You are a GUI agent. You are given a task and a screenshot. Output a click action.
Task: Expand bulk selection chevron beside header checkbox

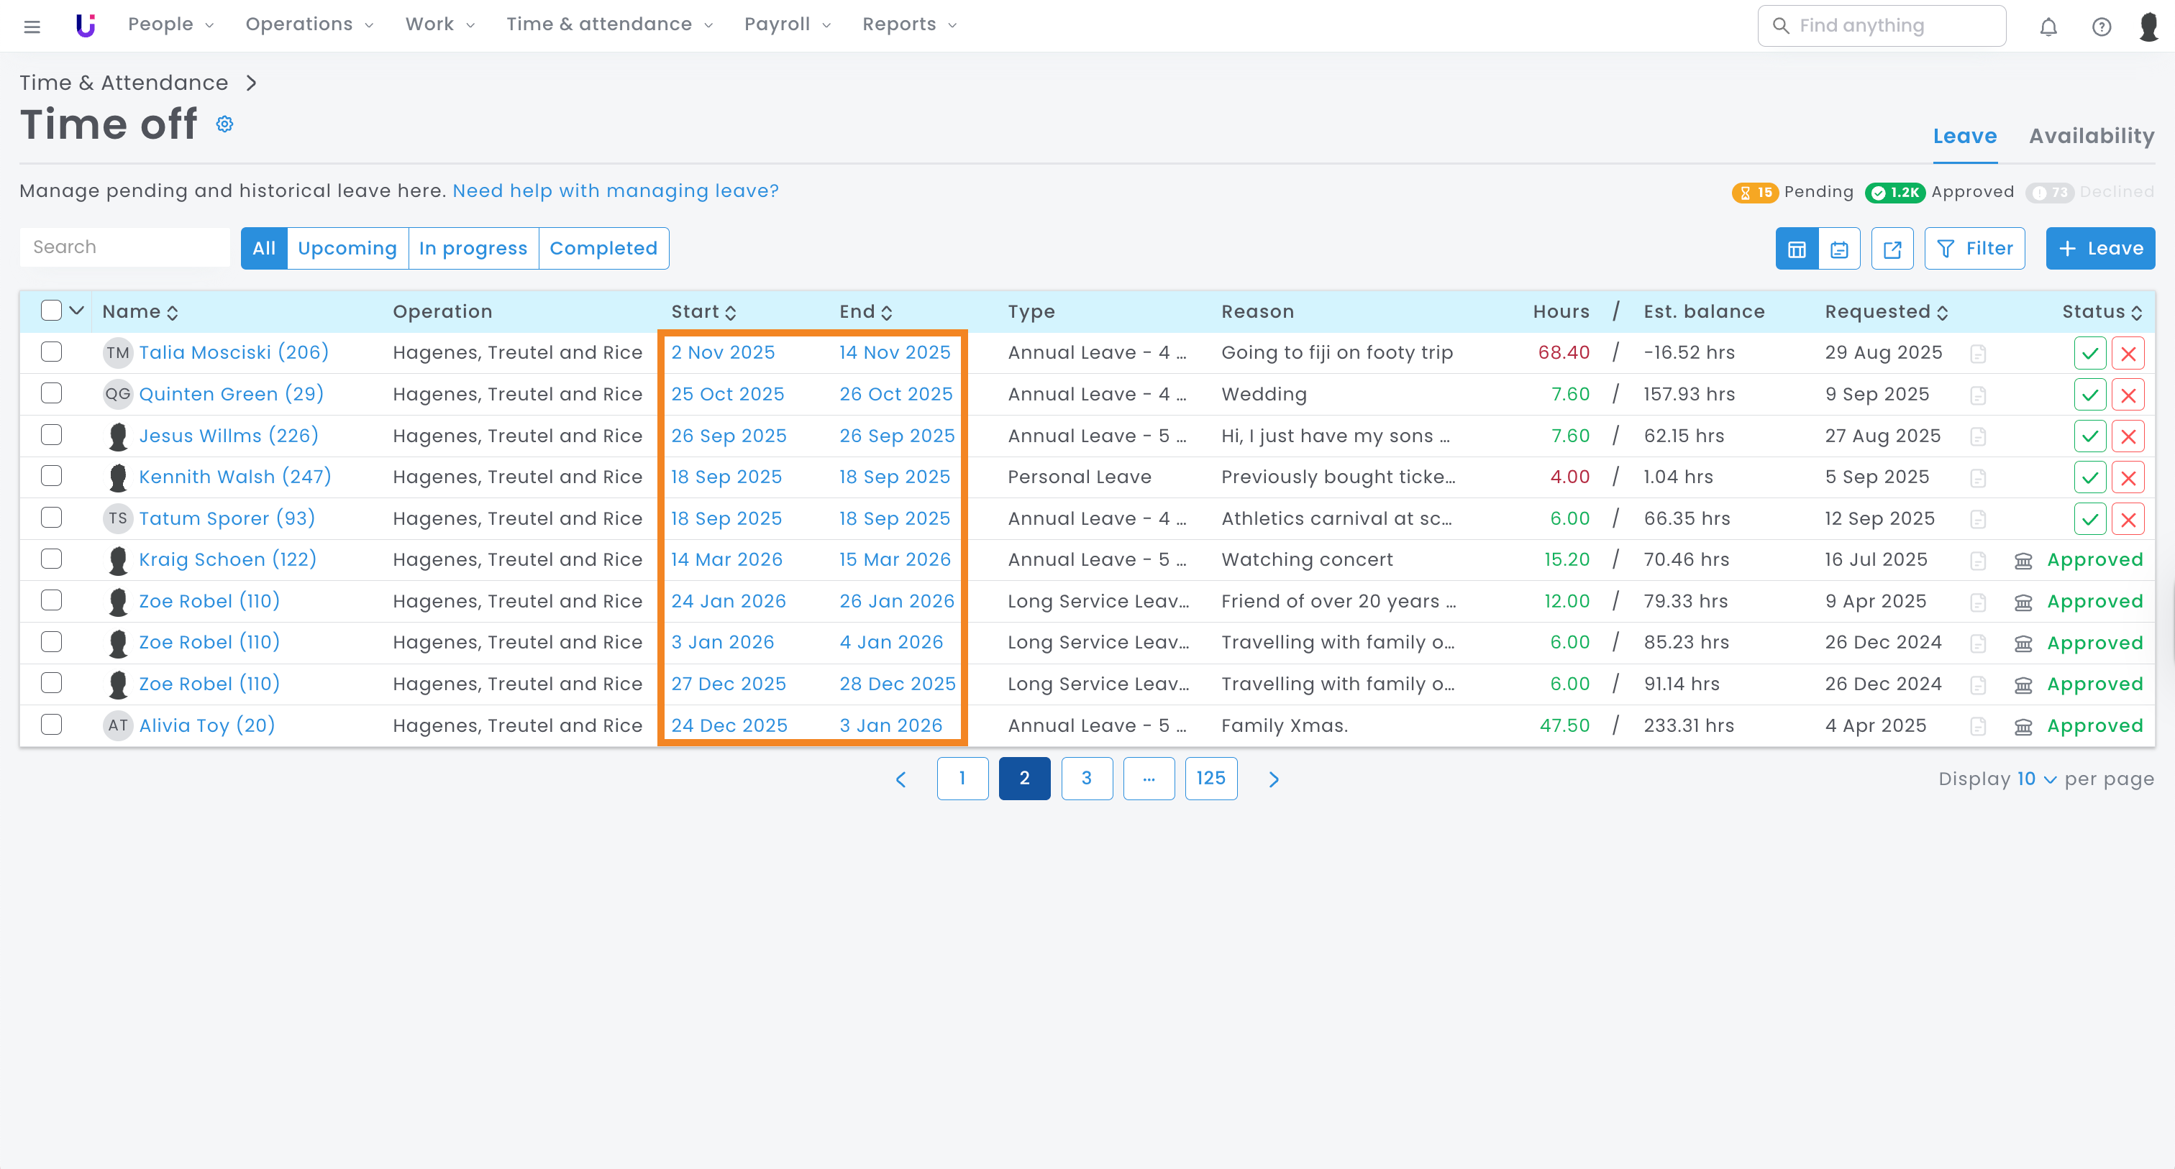[x=77, y=311]
